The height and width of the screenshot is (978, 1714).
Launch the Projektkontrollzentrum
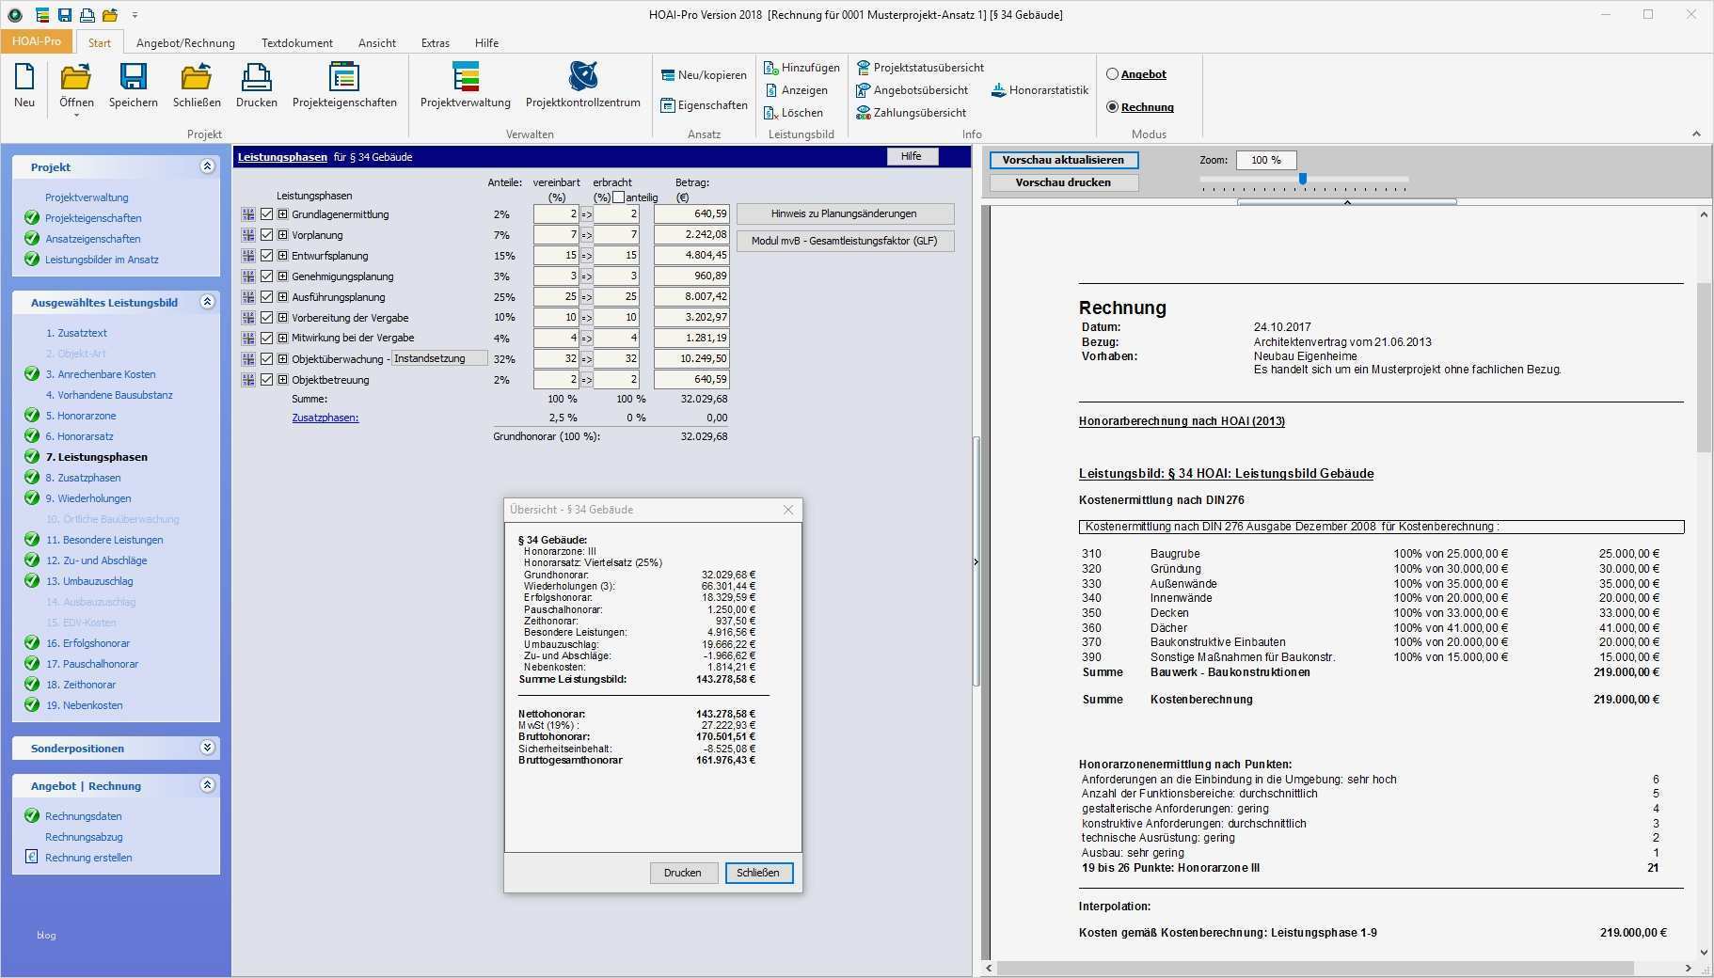pyautogui.click(x=582, y=85)
